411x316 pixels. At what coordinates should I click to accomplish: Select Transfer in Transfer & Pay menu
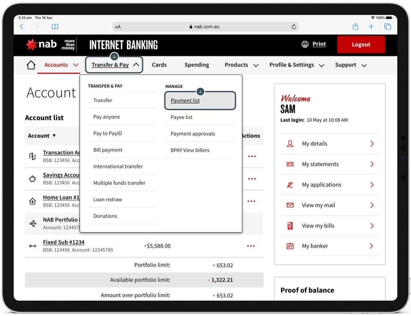122,100
